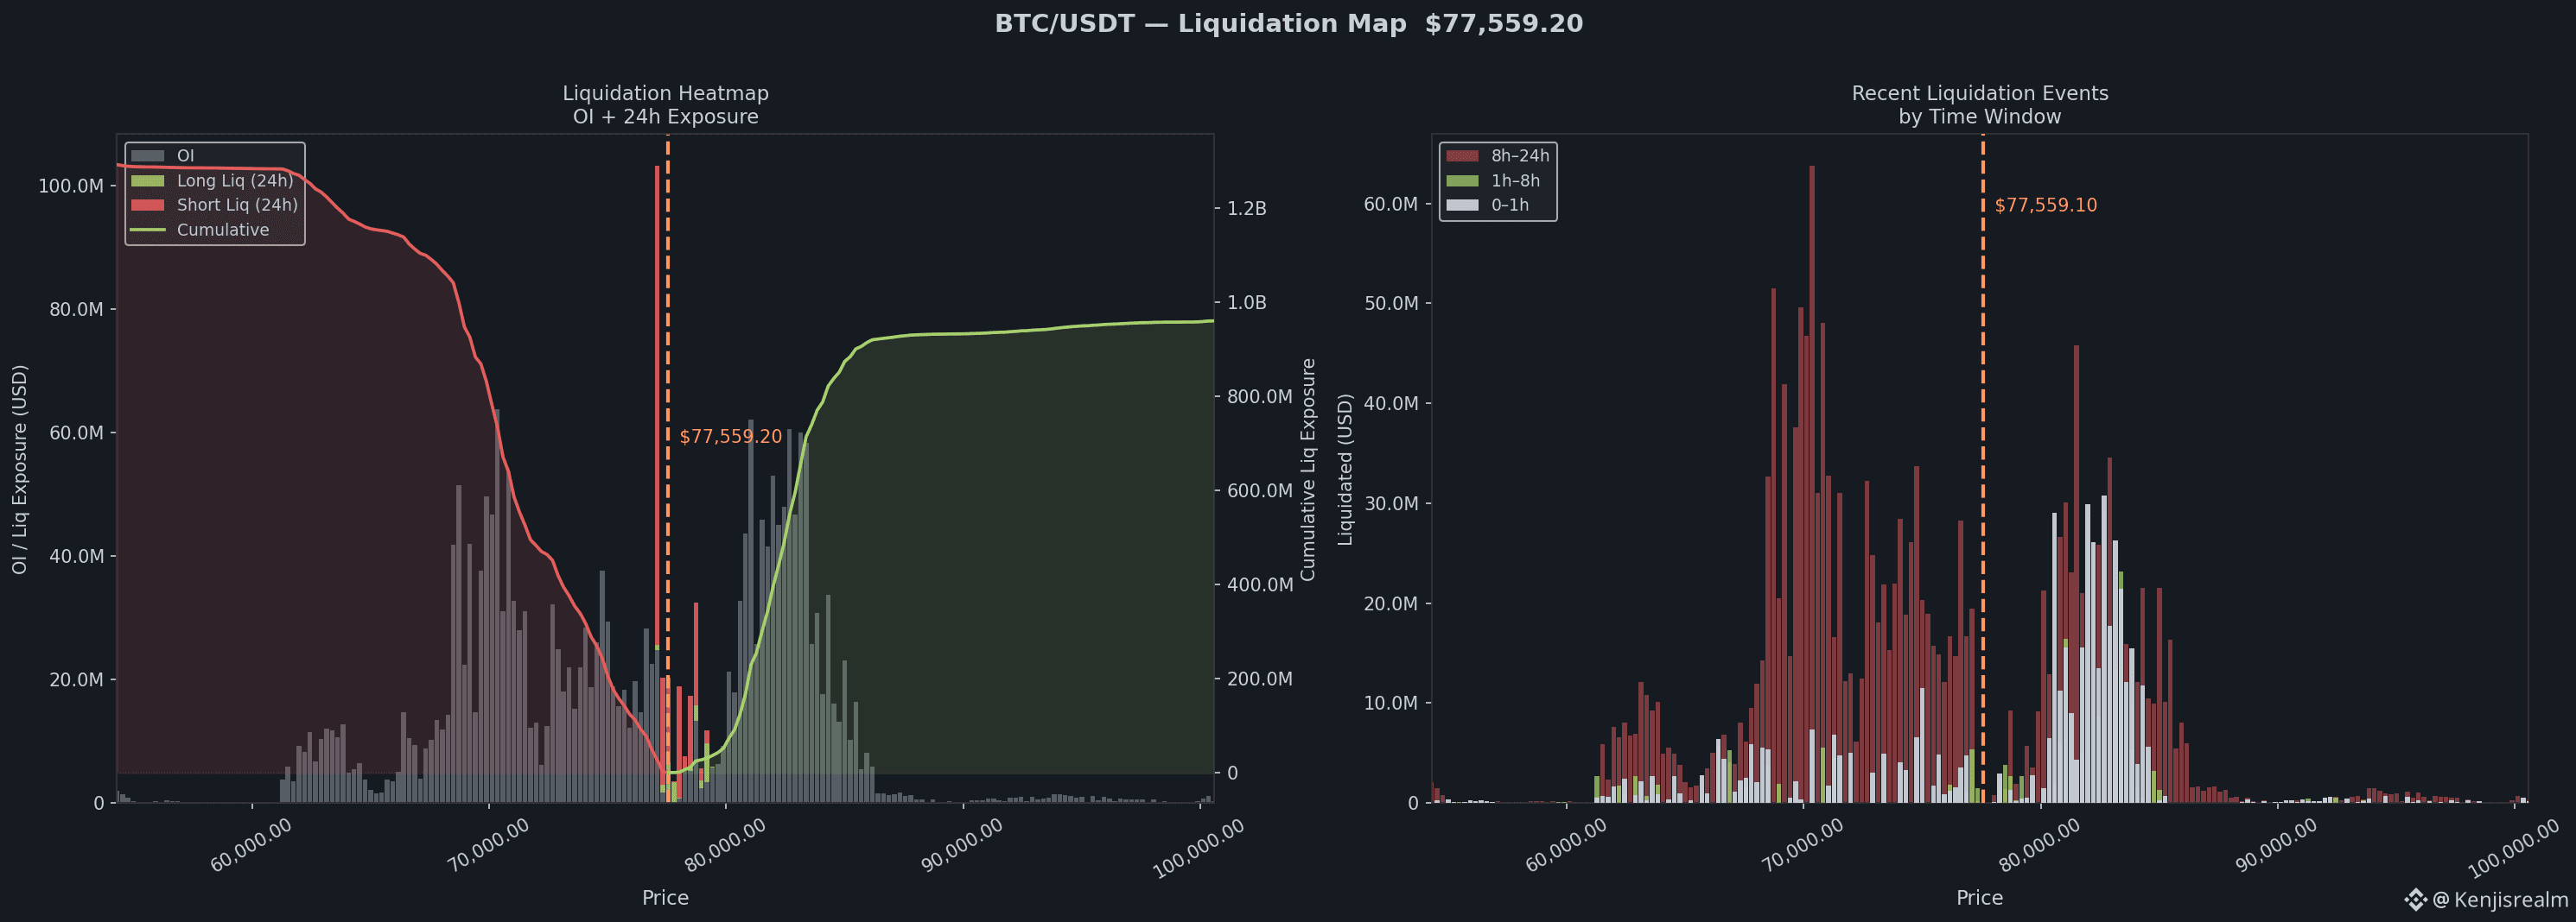Click the green Long Liq (24h) legend swatch
2576x922 pixels.
pos(147,180)
